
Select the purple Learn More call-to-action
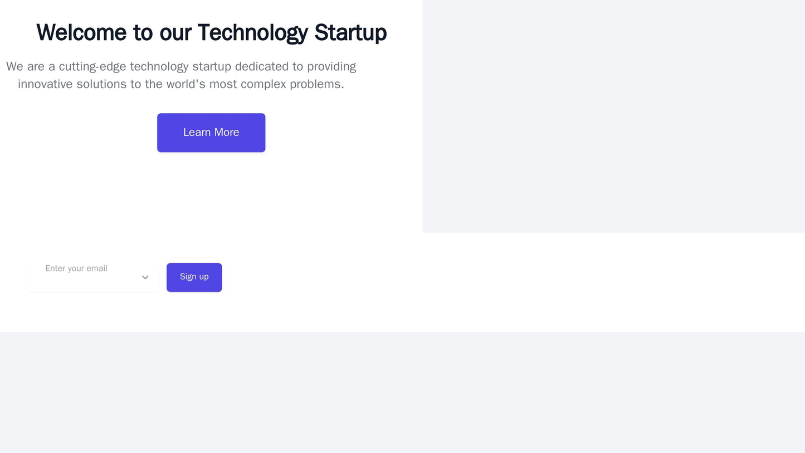(x=211, y=132)
